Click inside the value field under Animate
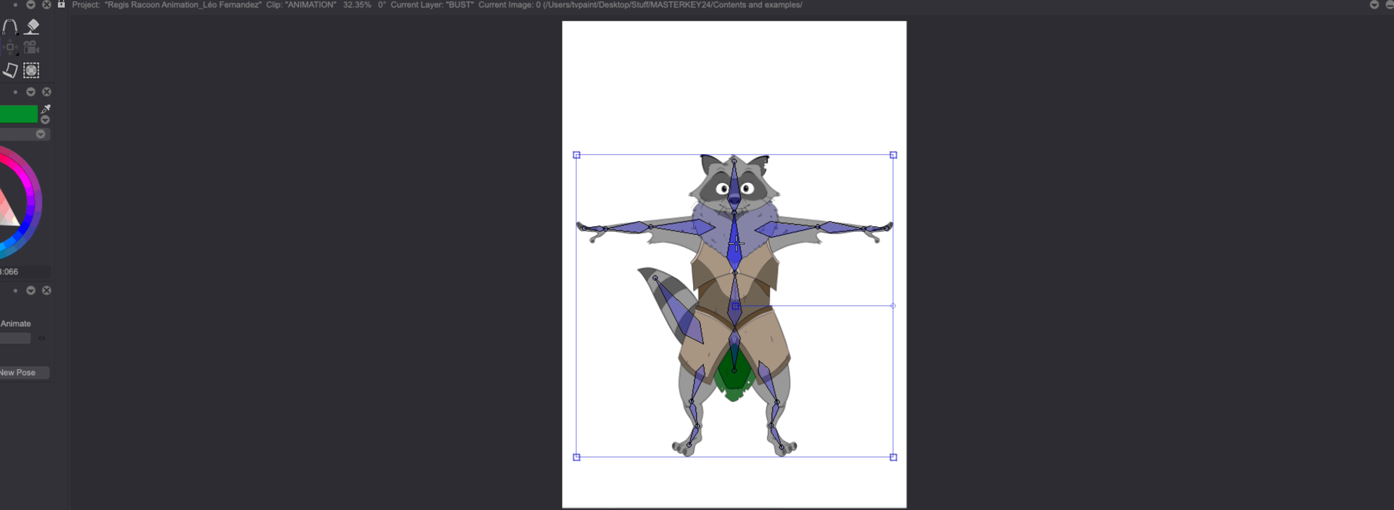 (15, 338)
